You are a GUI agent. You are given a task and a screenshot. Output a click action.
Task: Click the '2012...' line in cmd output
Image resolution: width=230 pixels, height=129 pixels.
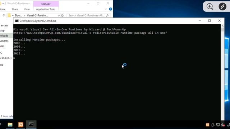click(19, 53)
